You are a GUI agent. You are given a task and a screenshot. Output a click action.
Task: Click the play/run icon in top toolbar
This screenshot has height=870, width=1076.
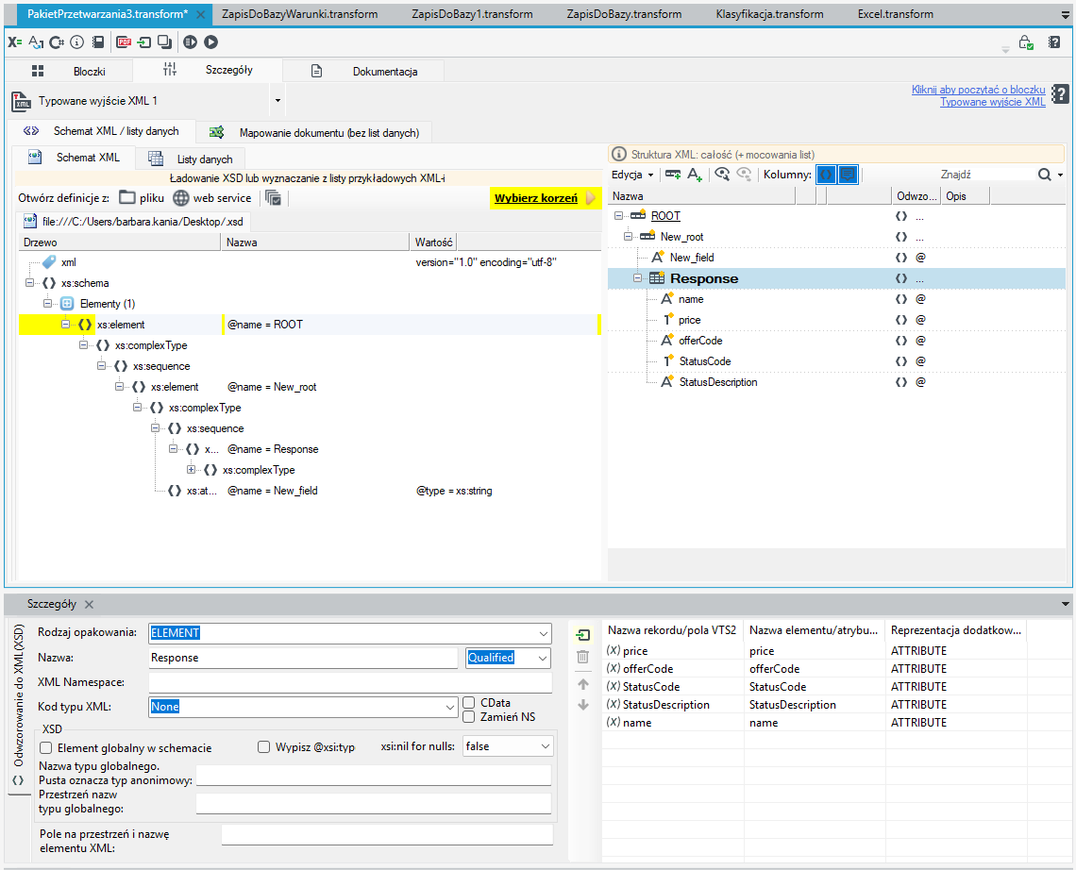211,42
